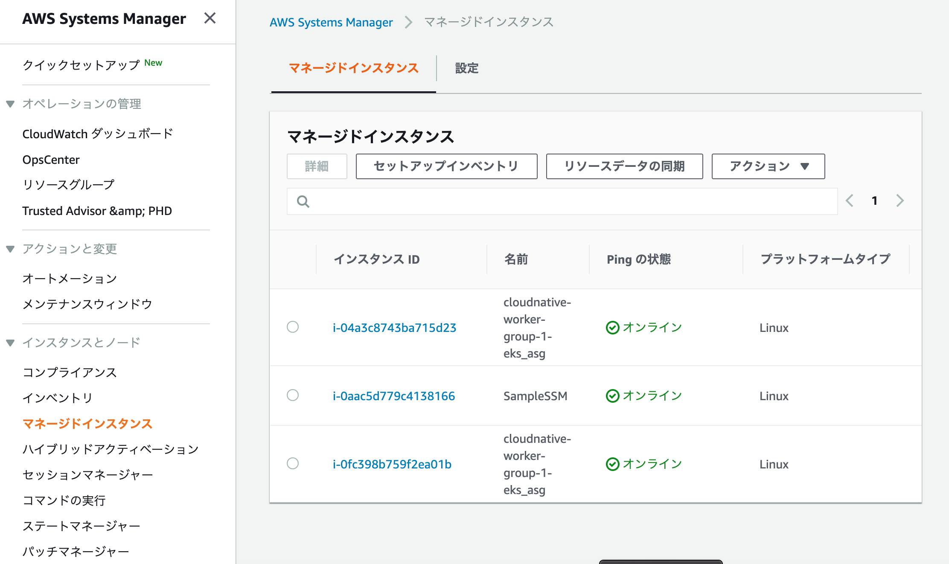949x564 pixels.
Task: Select radio for instance i-04a3c8743ba715d23
Action: [x=293, y=327]
